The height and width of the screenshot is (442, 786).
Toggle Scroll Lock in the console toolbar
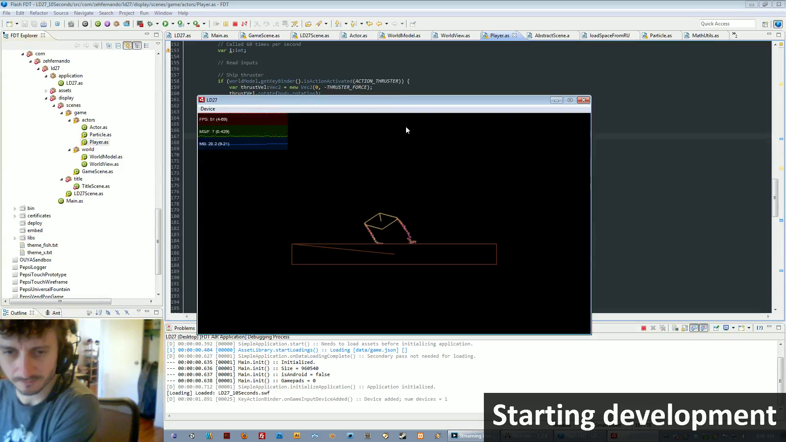[x=684, y=328]
